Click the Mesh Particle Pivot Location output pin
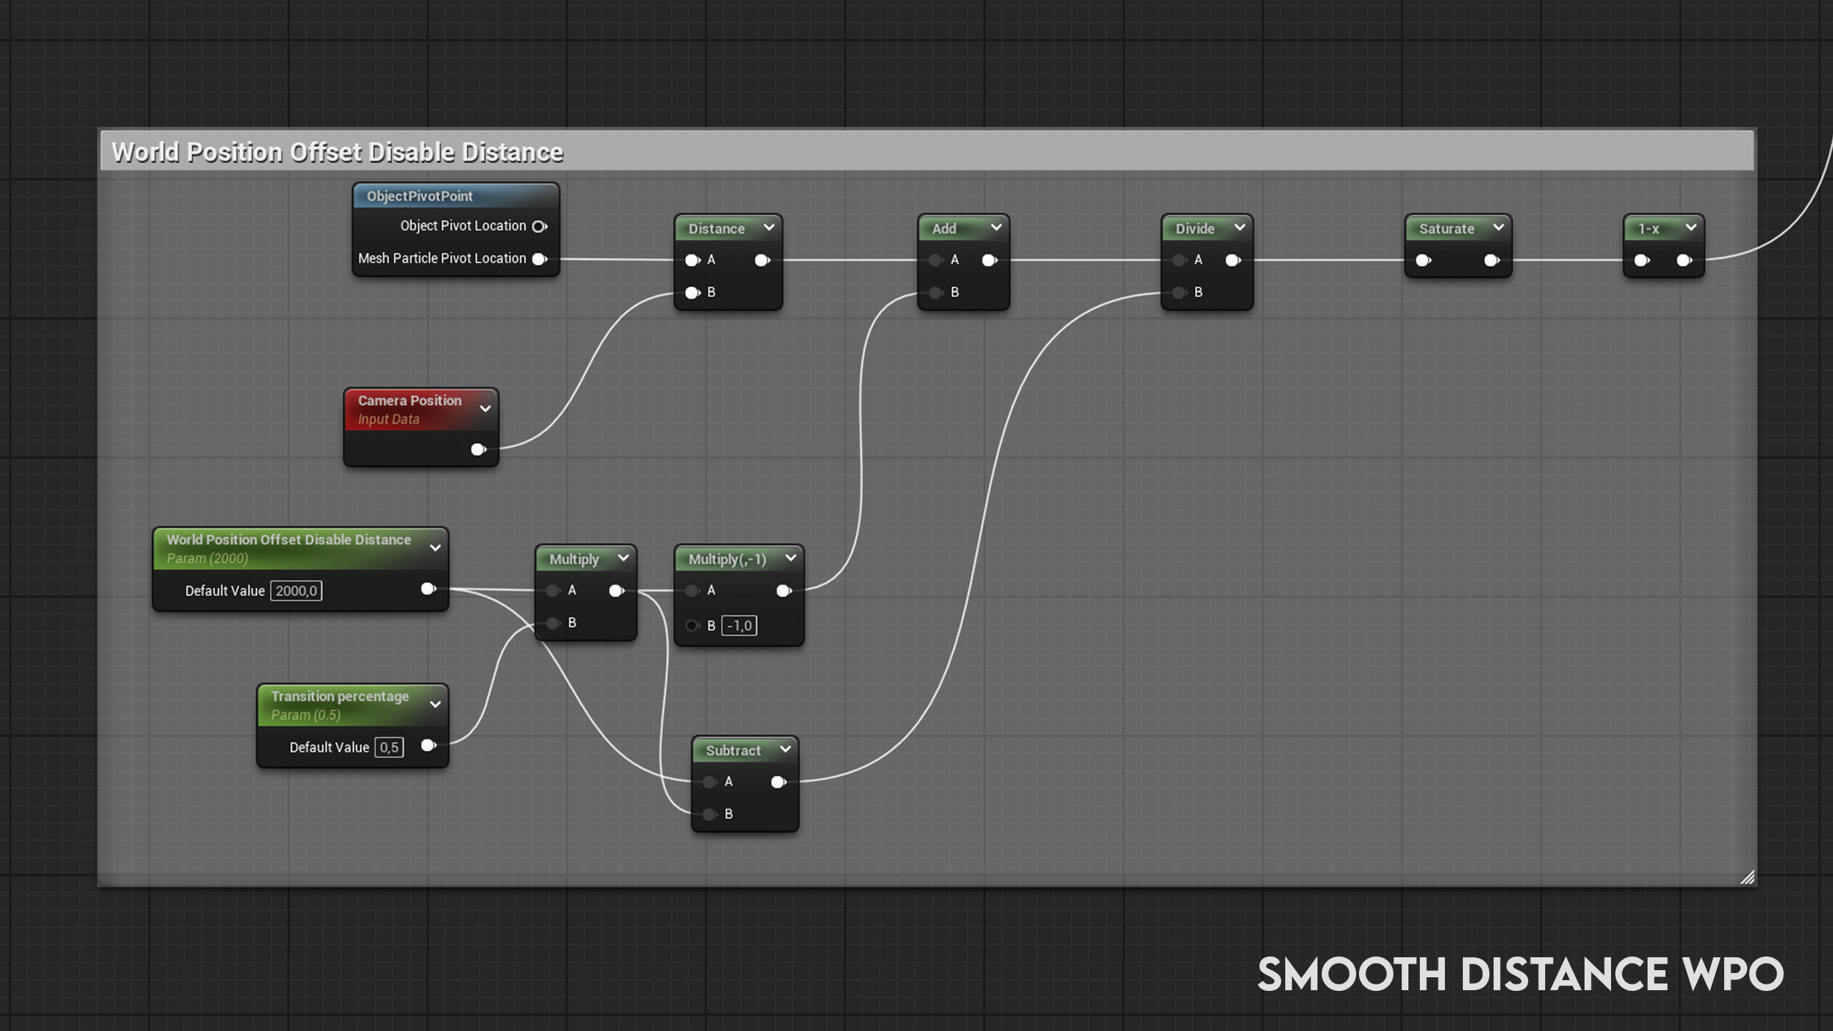 pyautogui.click(x=539, y=258)
